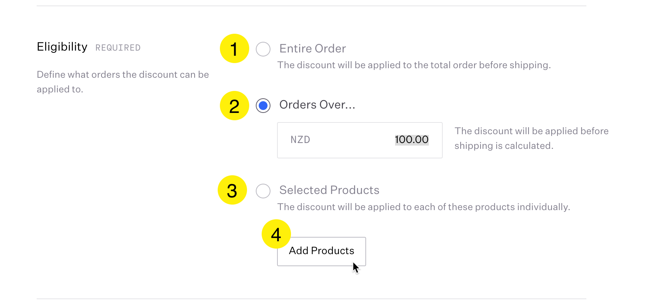Screen dimensions: 645x308
Task: Click the highlighted 100.00 amount value
Action: [x=412, y=140]
